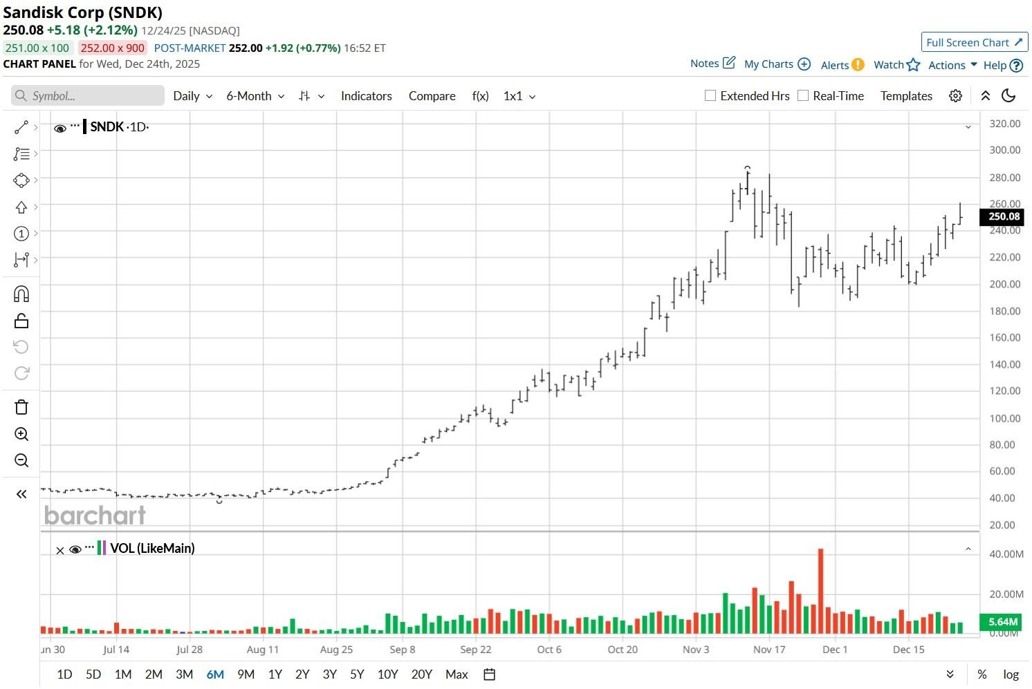The image size is (1032, 689).
Task: Open chart settings gear
Action: (x=955, y=96)
